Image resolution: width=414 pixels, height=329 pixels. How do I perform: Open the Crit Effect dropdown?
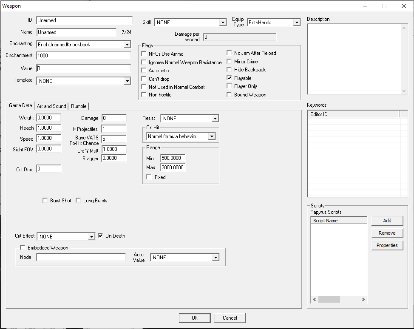coord(91,236)
